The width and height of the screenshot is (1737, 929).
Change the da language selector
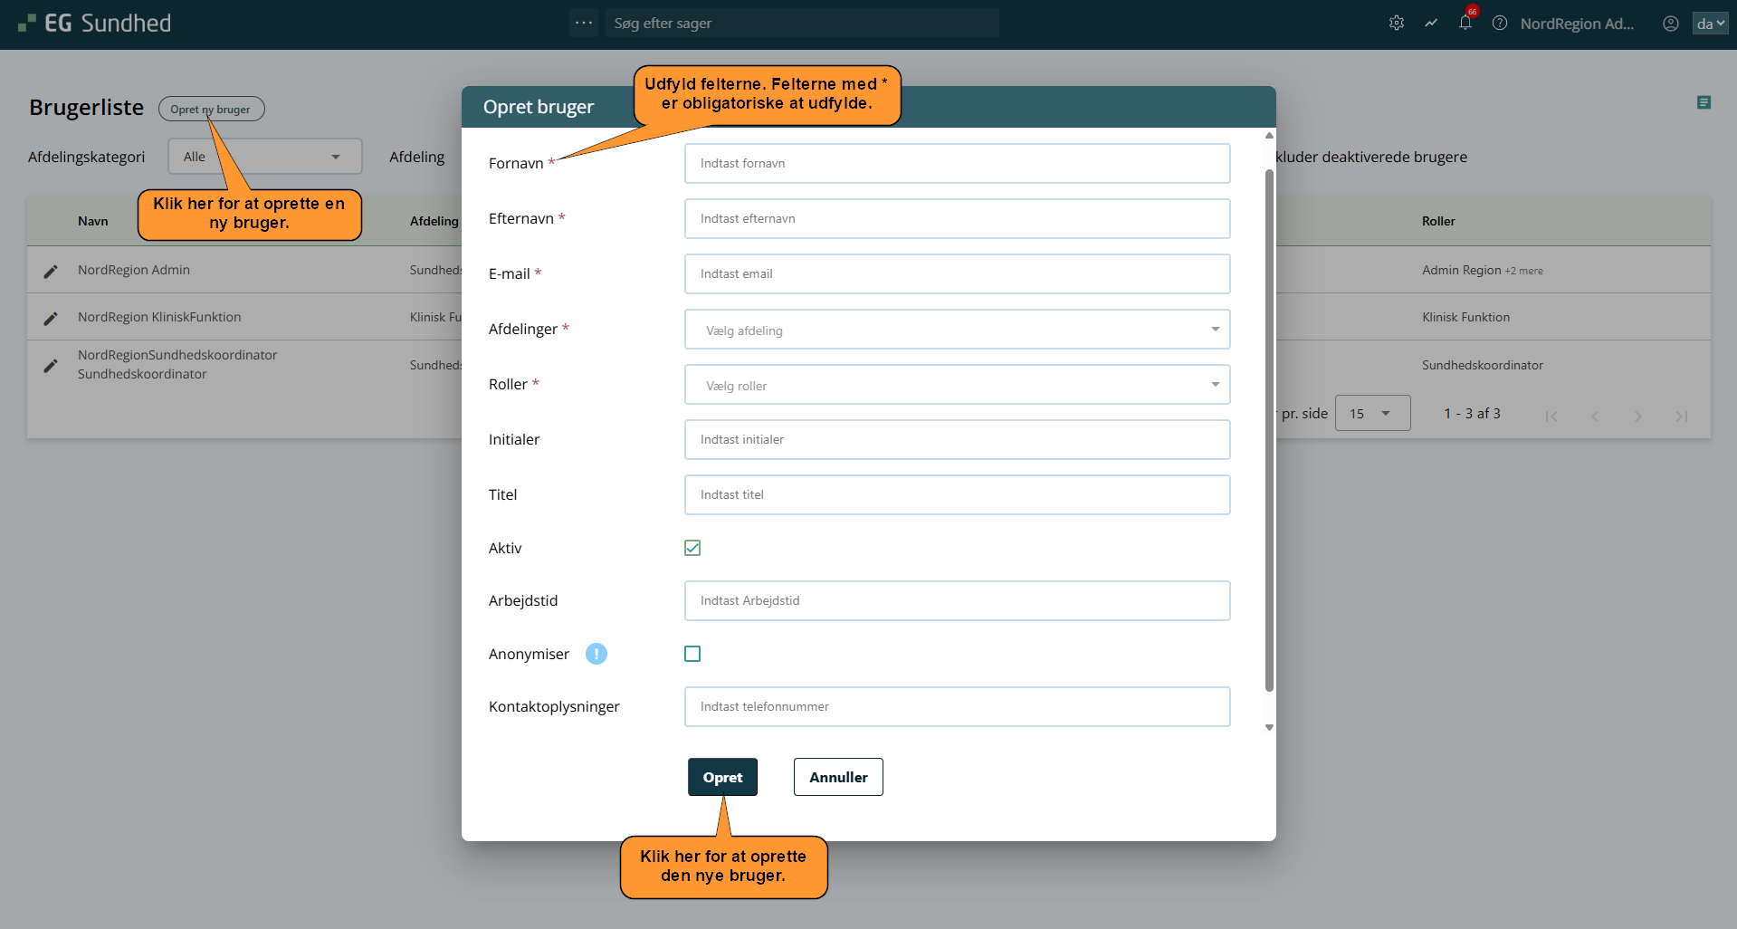coord(1709,24)
